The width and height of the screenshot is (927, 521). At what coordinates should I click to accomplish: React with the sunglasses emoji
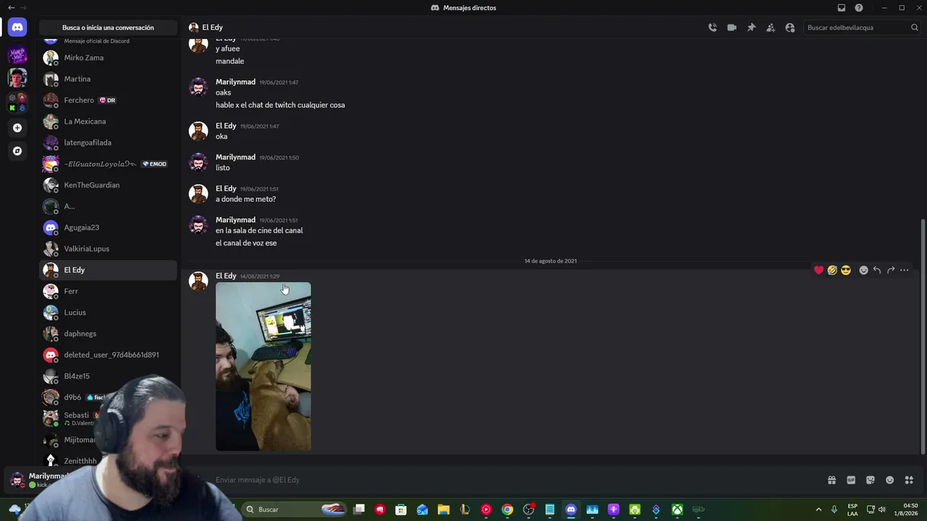point(846,270)
